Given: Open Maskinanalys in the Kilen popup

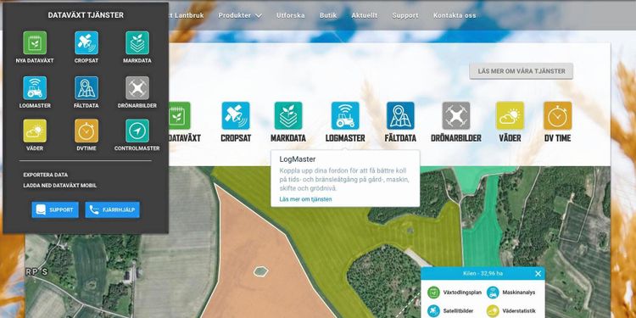Looking at the screenshot, I should point(511,292).
